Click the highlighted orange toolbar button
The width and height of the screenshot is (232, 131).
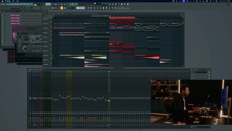click(x=62, y=8)
